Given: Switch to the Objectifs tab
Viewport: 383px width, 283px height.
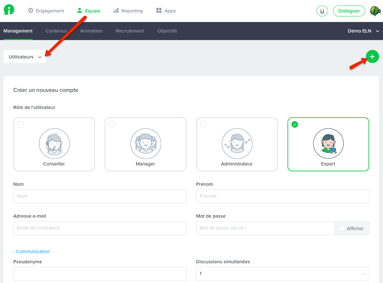Looking at the screenshot, I should tap(167, 31).
